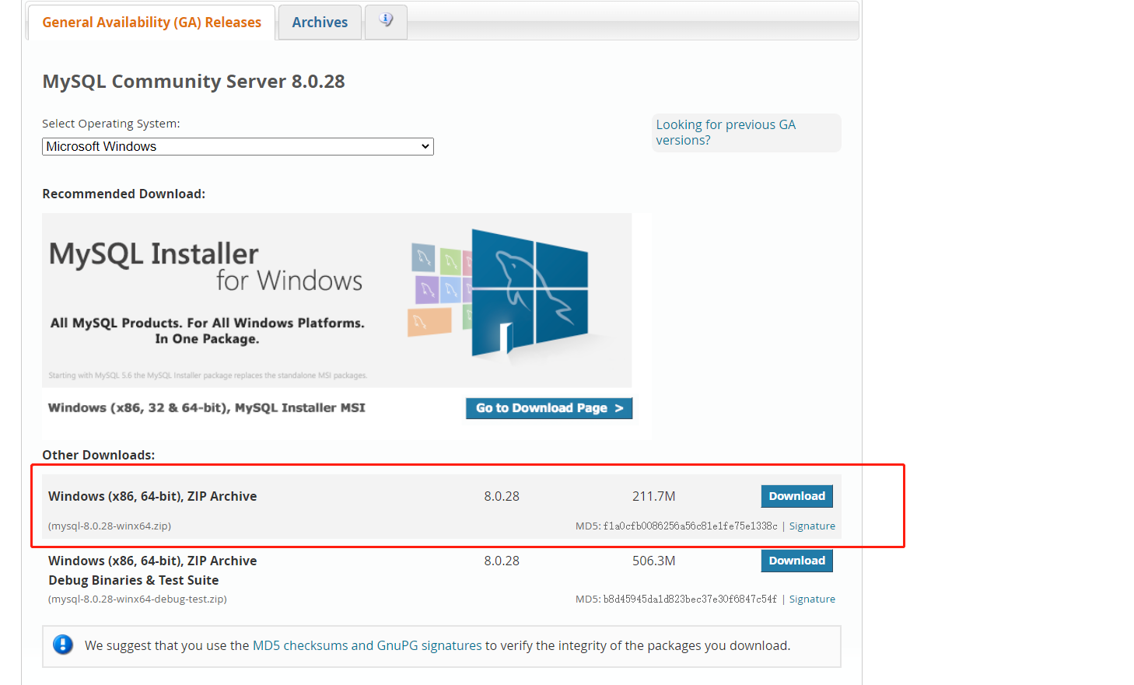Screen dimensions: 1134x685
Task: Expand the Select Operating System dropdown
Action: pos(238,146)
